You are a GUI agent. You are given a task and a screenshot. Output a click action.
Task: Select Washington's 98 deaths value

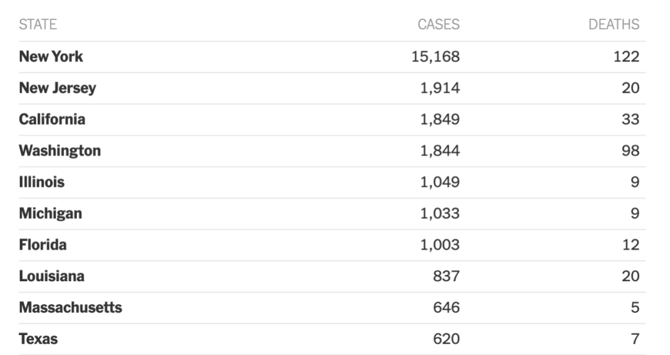(x=630, y=151)
